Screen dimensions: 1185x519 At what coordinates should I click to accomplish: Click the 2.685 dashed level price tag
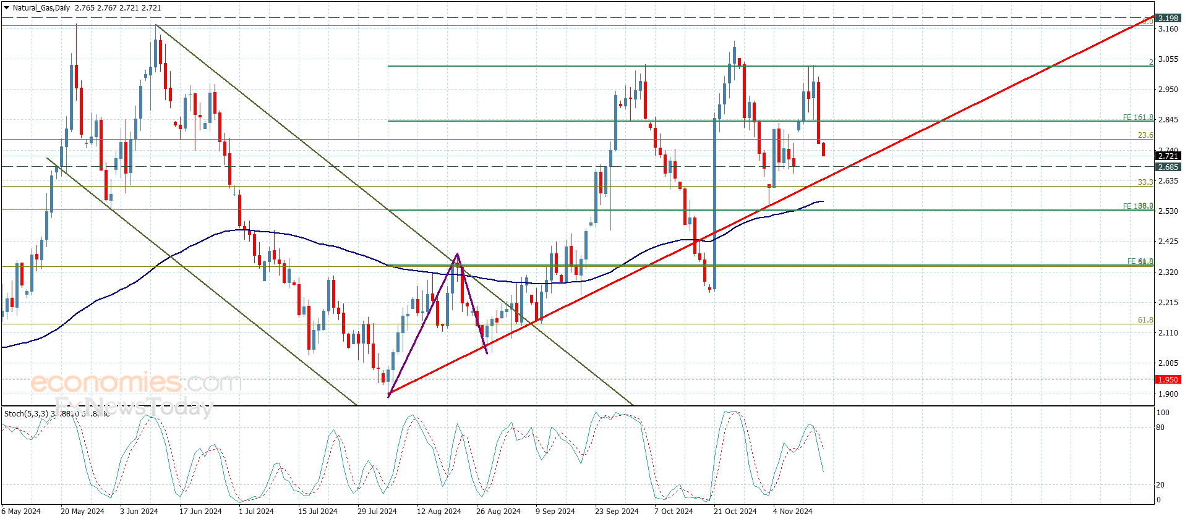tap(1168, 167)
